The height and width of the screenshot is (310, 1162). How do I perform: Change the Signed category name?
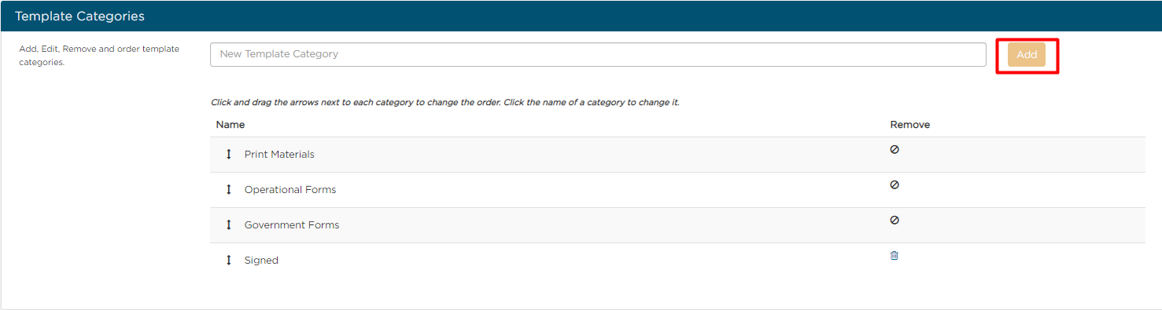pos(261,261)
